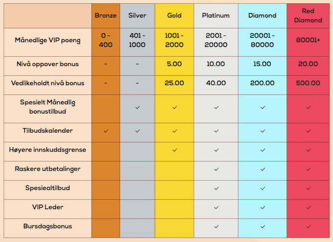Viewport: 333px width, 242px height.
Task: Select the Bronze column header
Action: click(106, 16)
